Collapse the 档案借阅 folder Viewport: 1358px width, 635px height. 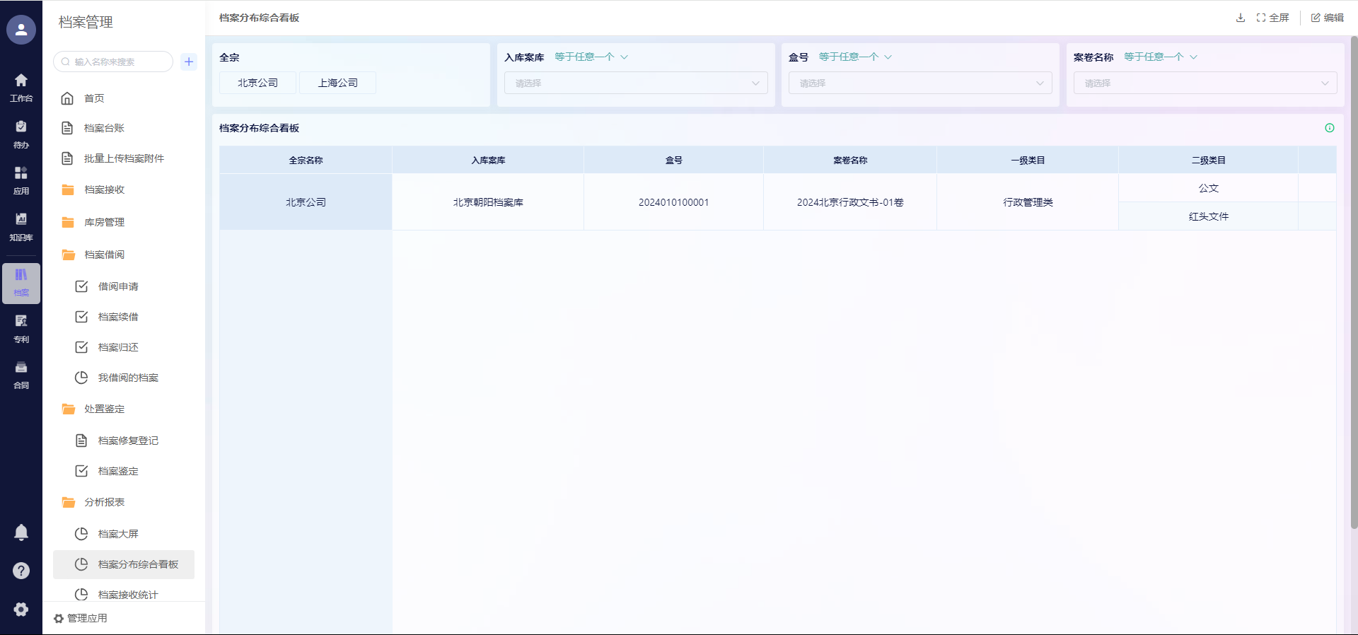point(104,255)
